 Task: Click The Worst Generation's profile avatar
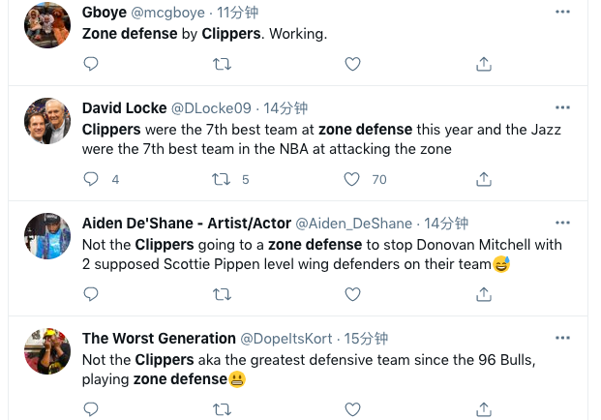point(46,351)
